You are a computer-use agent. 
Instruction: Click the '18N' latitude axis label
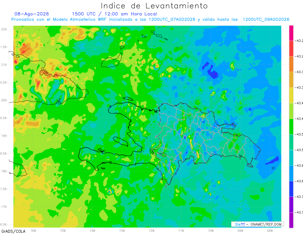4,171
